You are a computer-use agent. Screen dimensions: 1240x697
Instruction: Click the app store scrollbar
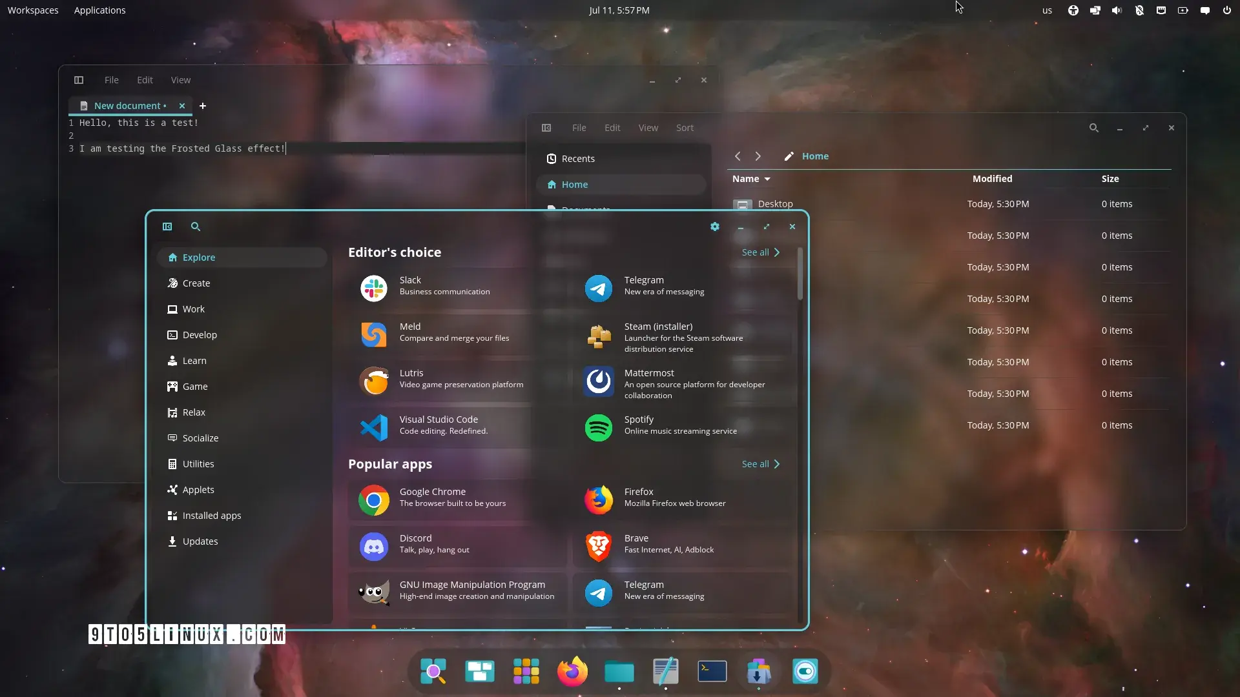[800, 274]
